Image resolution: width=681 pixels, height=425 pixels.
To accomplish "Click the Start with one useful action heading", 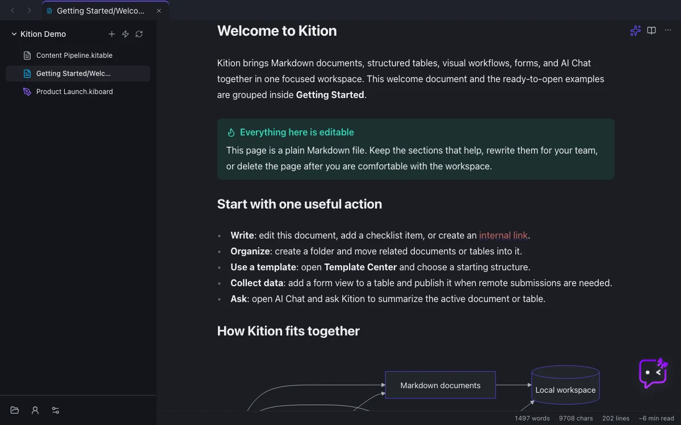I will pos(300,204).
